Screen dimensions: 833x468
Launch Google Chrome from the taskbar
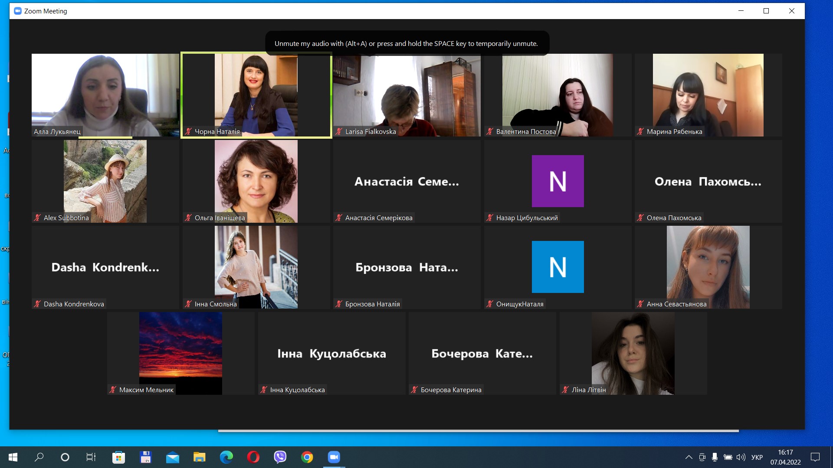point(307,457)
